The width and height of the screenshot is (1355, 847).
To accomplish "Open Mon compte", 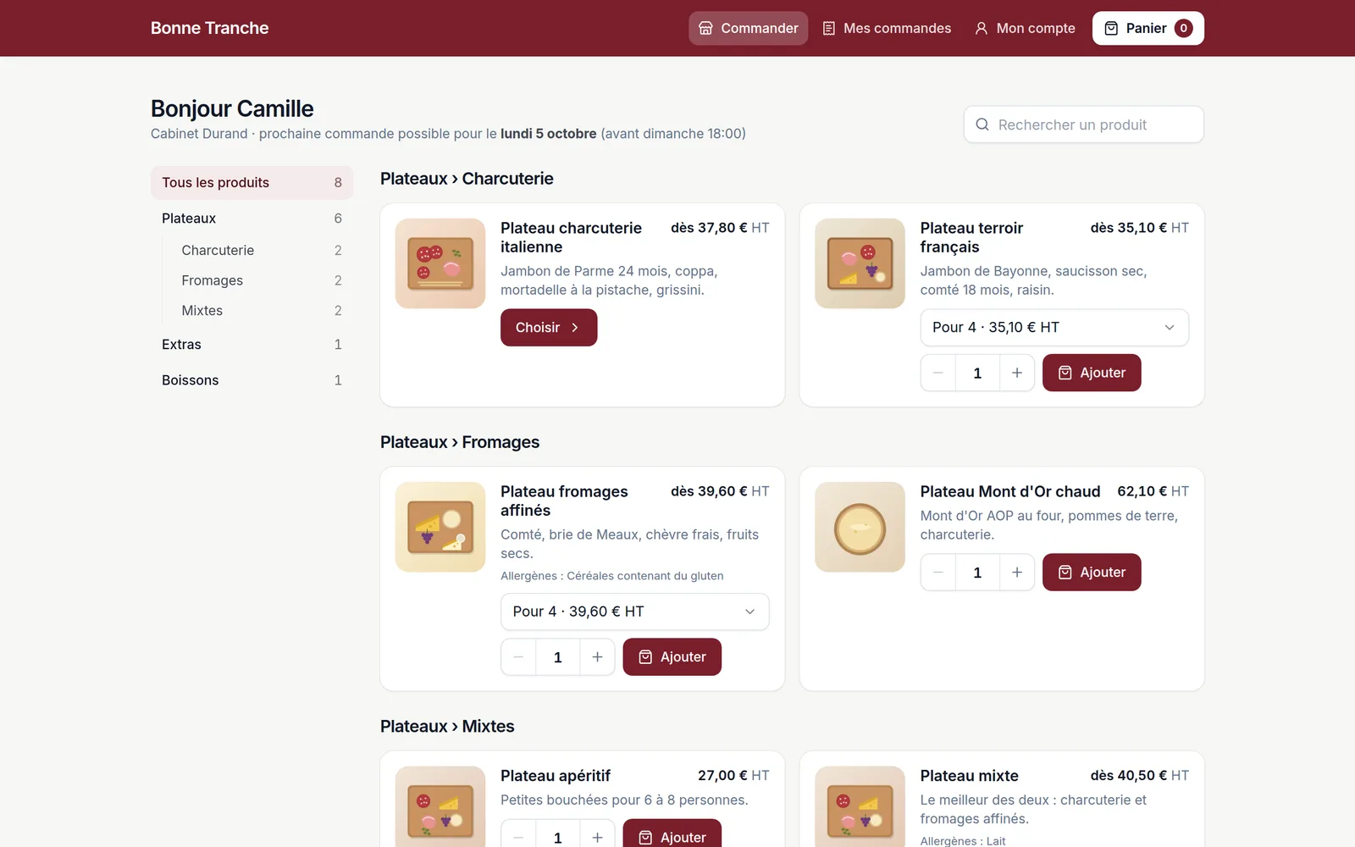I will coord(1025,28).
